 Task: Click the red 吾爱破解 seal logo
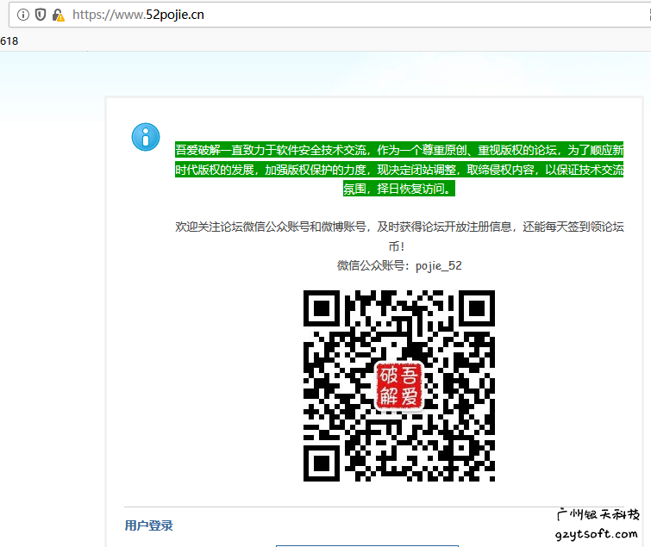click(399, 386)
